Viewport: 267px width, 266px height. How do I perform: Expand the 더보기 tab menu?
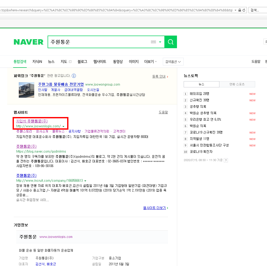click(150, 62)
